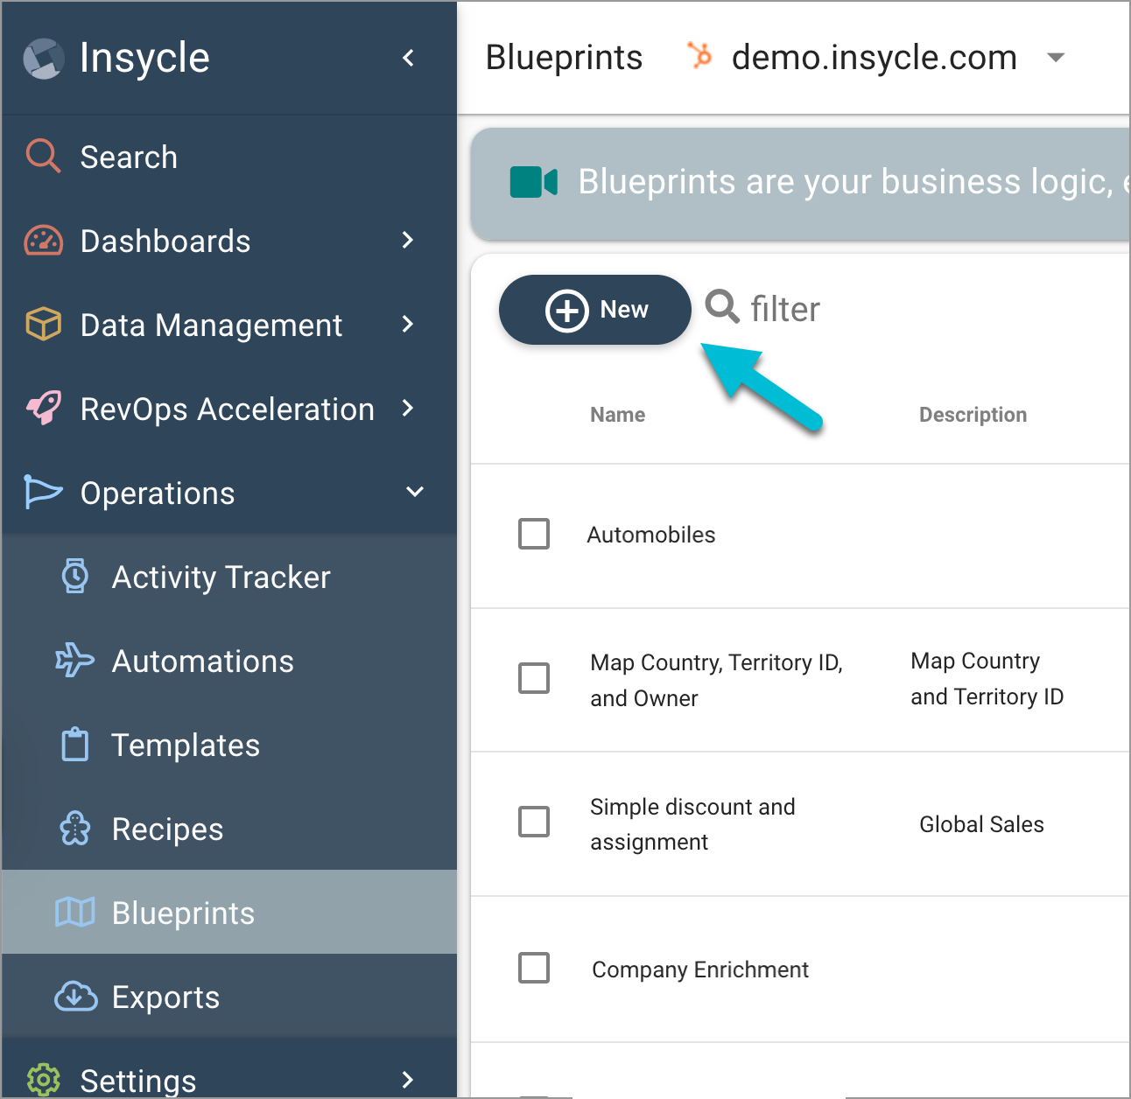
Task: Click the Settings gear icon
Action: click(43, 1080)
